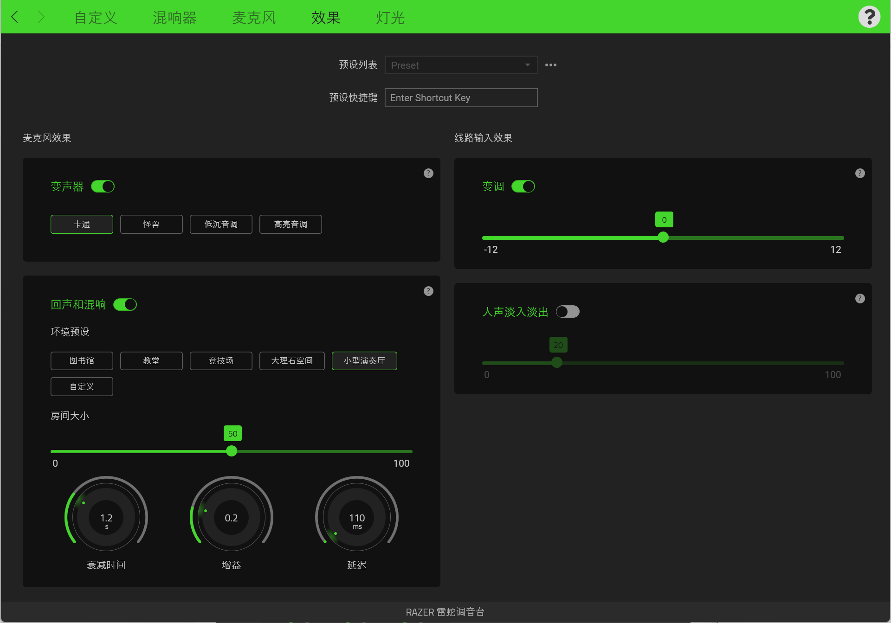Switch to the 混响器 tab

point(174,18)
